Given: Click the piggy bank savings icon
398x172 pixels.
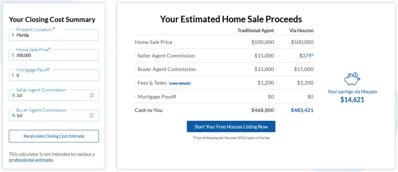Looking at the screenshot, I should coord(352,79).
